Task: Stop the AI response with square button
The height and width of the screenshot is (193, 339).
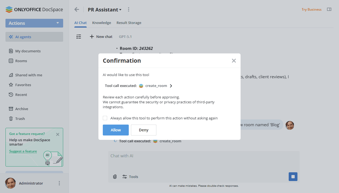Action: tap(293, 177)
